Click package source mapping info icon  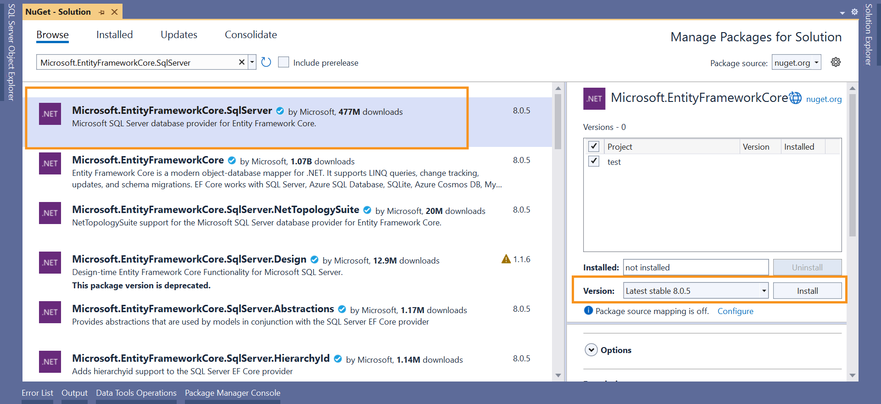tap(588, 310)
